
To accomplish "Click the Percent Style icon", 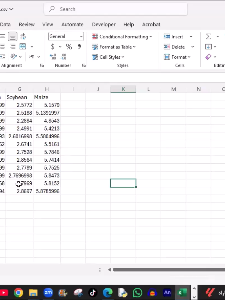I will [69, 47].
